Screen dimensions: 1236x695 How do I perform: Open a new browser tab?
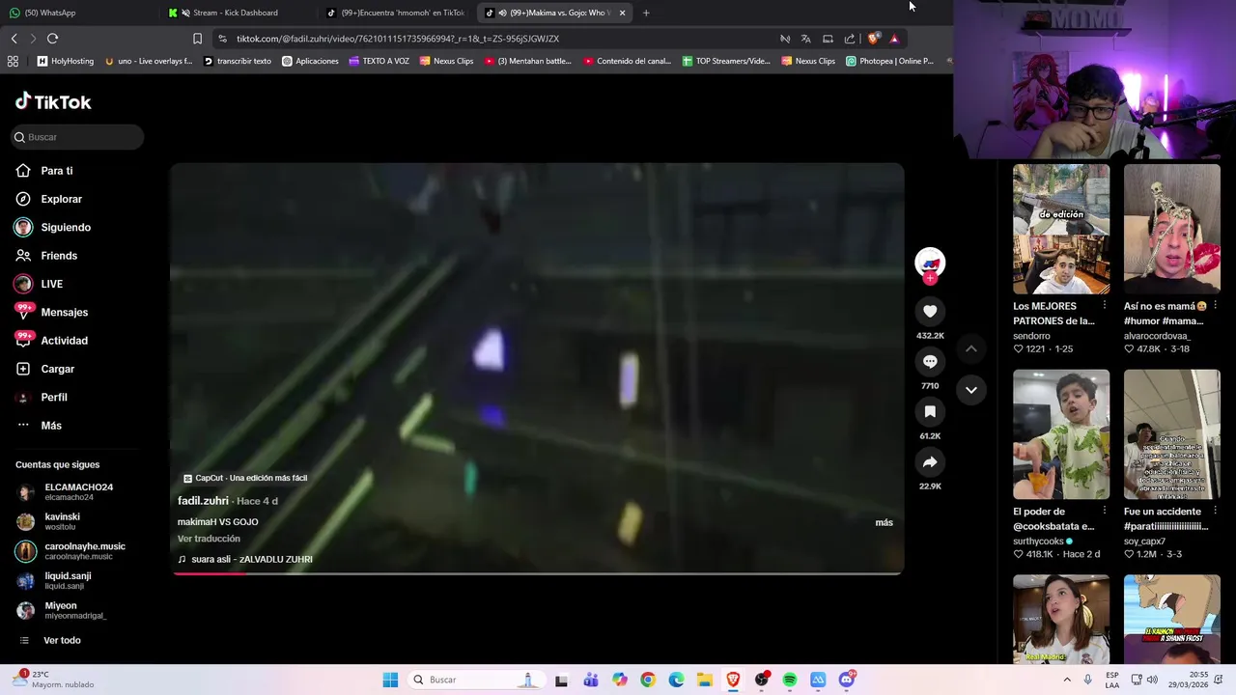coord(646,13)
